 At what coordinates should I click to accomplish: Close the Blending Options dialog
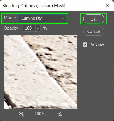(x=108, y=5)
